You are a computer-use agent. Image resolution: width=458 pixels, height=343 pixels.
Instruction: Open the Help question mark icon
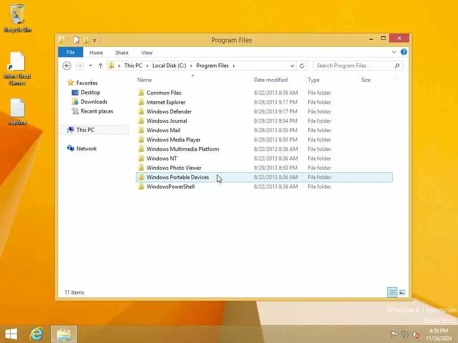click(x=404, y=52)
